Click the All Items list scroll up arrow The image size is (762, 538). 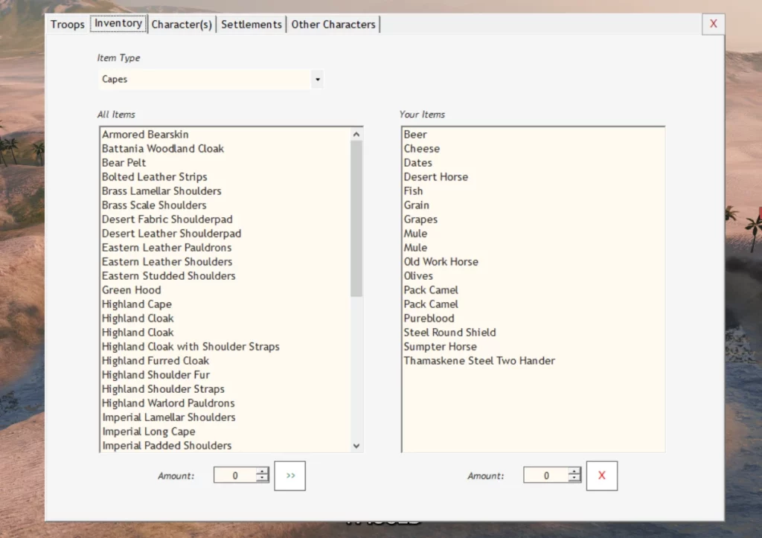[356, 134]
